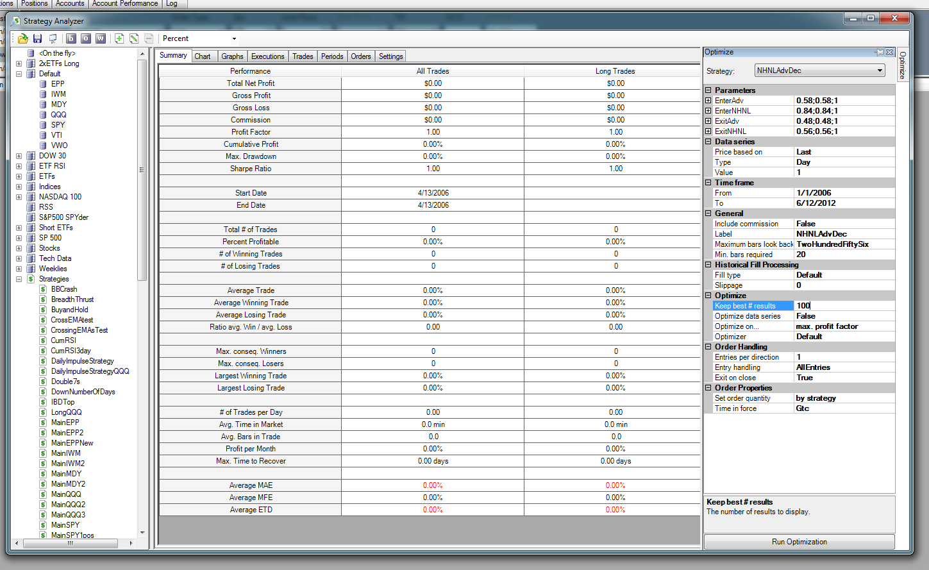The image size is (929, 570).
Task: Switch to the Graphs tab
Action: click(232, 56)
